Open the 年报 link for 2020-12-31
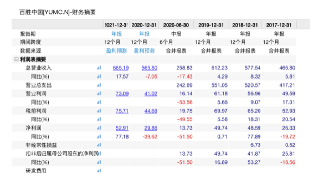This screenshot has height=182, width=327. click(x=144, y=34)
